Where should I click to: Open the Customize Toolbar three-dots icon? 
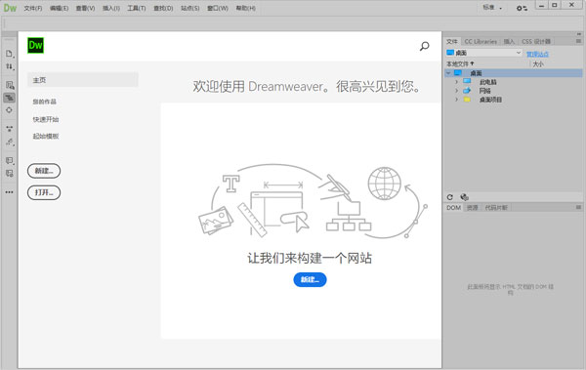[x=10, y=192]
